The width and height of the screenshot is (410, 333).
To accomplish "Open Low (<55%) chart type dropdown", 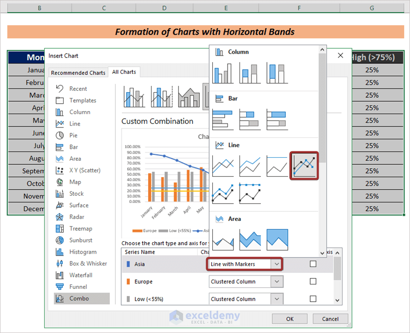I will [x=277, y=299].
